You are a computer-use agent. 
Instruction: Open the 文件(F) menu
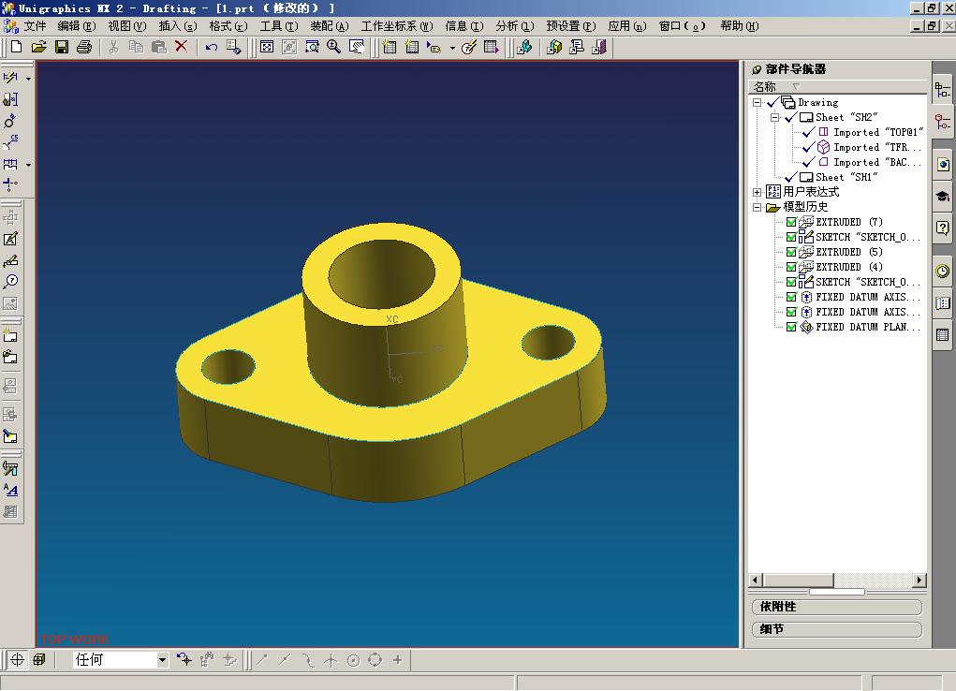point(35,26)
